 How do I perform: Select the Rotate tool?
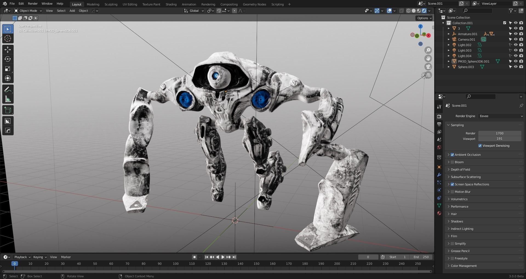8,59
